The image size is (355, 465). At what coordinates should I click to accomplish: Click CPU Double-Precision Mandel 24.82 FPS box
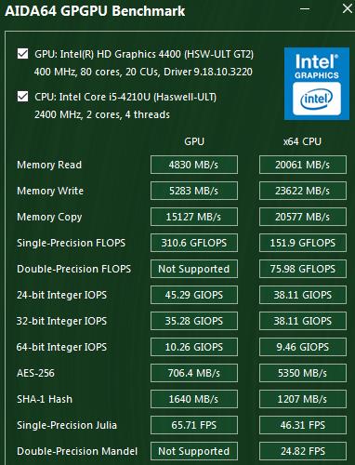303,451
